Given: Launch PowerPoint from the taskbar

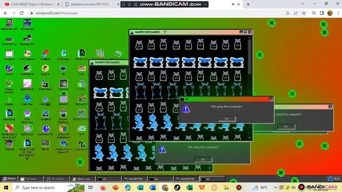Looking at the screenshot, I should pyautogui.click(x=115, y=187).
